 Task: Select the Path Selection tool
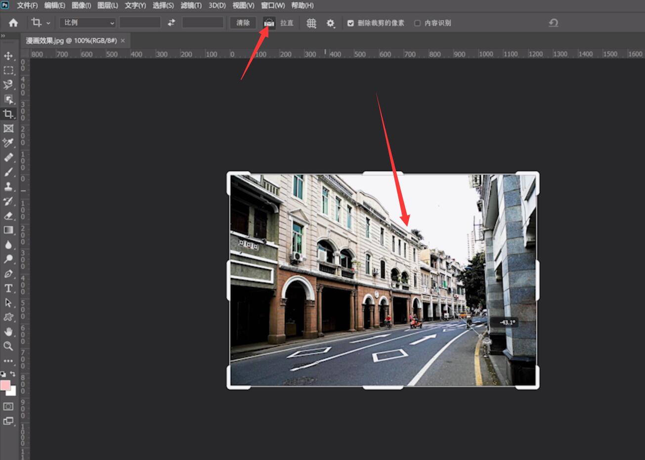pos(8,303)
